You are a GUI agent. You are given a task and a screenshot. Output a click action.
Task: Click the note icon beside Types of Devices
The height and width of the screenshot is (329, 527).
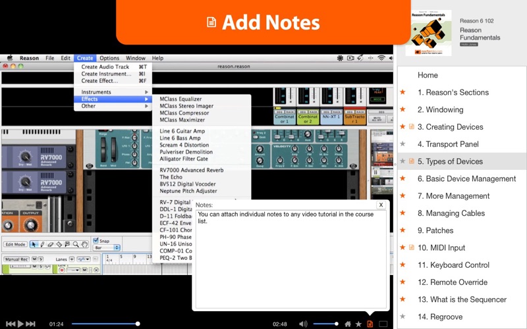[411, 161]
